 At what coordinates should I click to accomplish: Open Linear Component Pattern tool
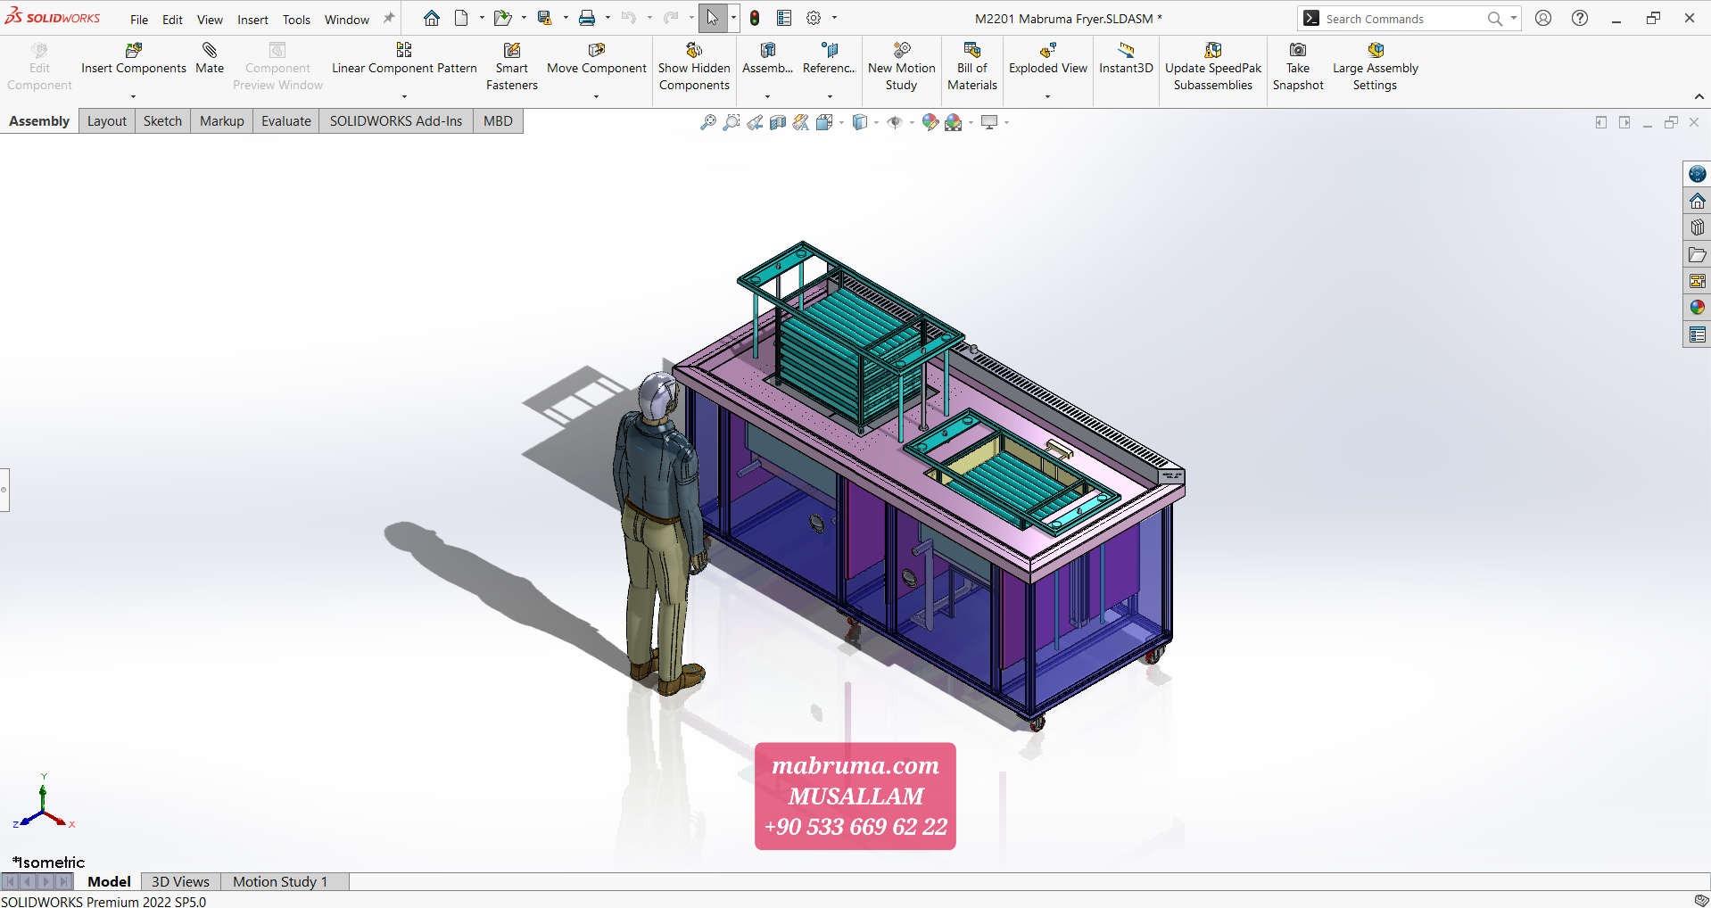[x=404, y=59]
